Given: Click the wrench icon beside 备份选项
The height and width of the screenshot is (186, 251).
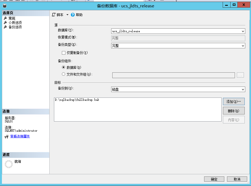Looking at the screenshot, I should click(5, 27).
